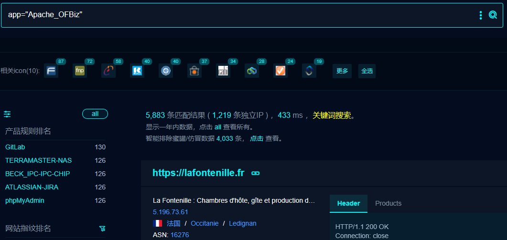Filter by BECK_IPC-IPC-CHIP product
Viewport: 507px width, 240px height.
coord(37,174)
